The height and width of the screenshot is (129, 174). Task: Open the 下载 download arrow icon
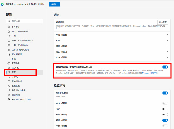(9, 59)
